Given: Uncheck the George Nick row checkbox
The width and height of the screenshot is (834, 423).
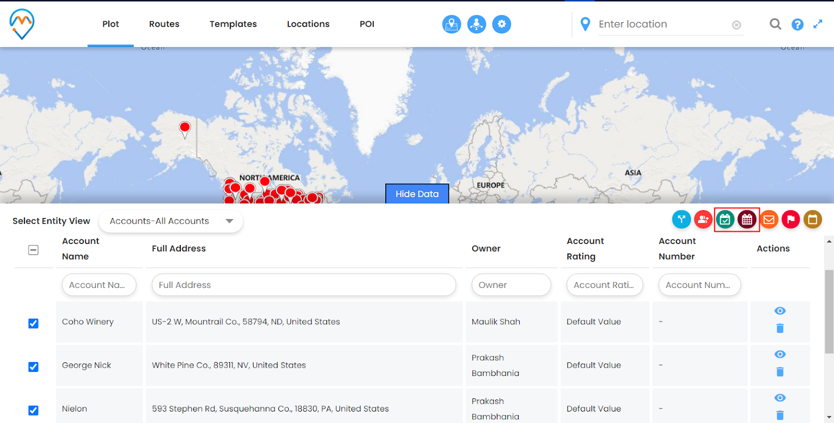Looking at the screenshot, I should pos(33,367).
